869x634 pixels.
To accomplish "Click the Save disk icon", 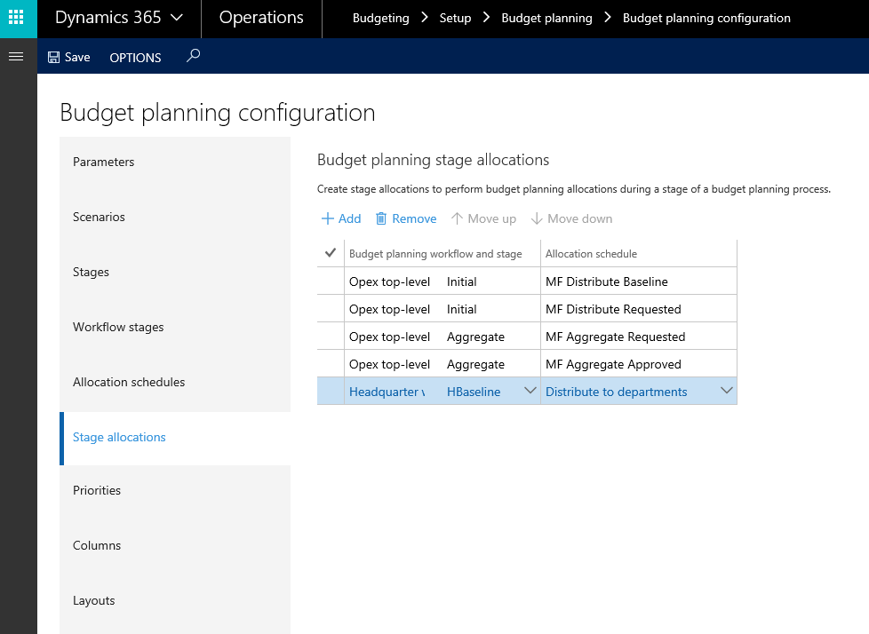I will (x=54, y=57).
